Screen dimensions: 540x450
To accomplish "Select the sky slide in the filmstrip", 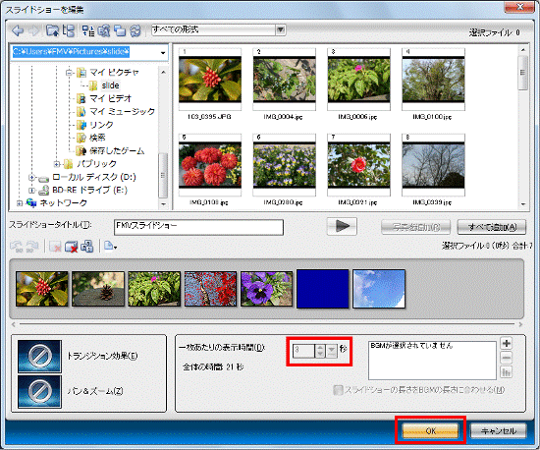I will click(379, 289).
